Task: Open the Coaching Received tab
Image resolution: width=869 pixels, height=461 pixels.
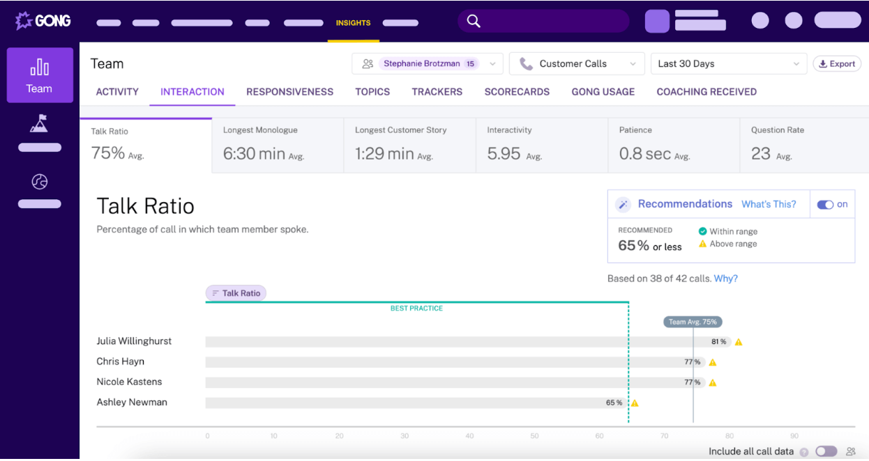Action: 706,92
